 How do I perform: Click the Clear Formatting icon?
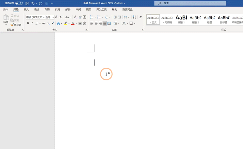click(x=76, y=17)
